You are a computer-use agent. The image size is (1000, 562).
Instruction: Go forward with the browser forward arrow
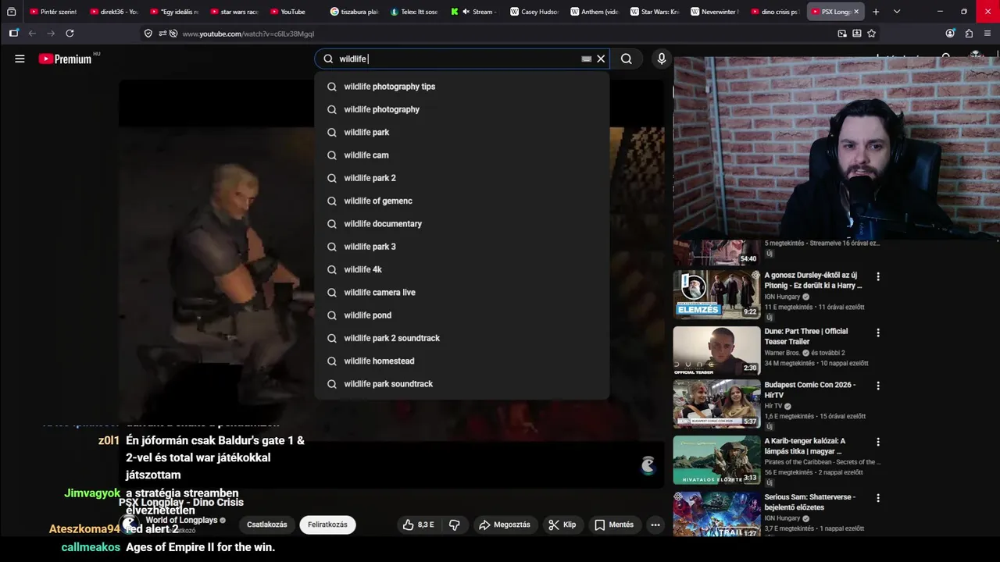coord(51,34)
